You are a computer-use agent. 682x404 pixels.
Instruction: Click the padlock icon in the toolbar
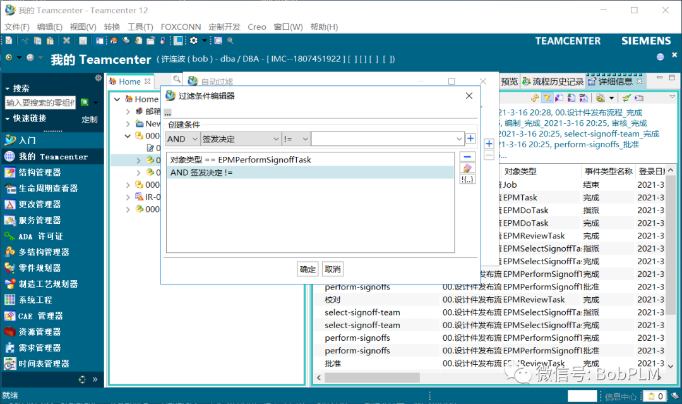click(x=163, y=40)
